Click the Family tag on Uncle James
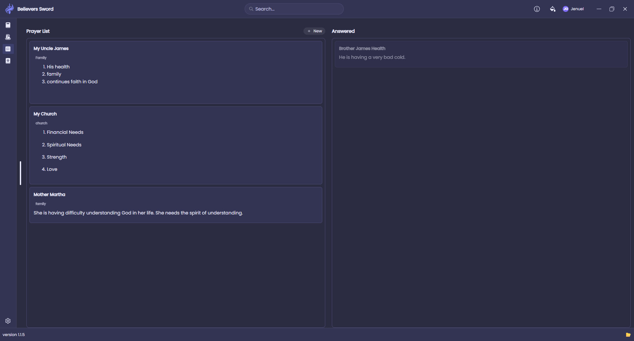Screen dimensions: 634x341 pos(41,58)
